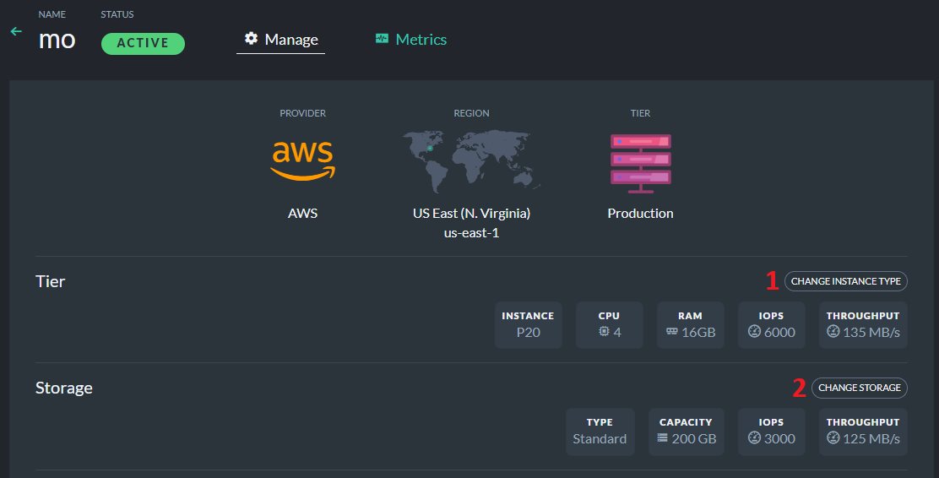Click the 'STATUS' header label
Viewport: 939px width, 478px height.
117,14
